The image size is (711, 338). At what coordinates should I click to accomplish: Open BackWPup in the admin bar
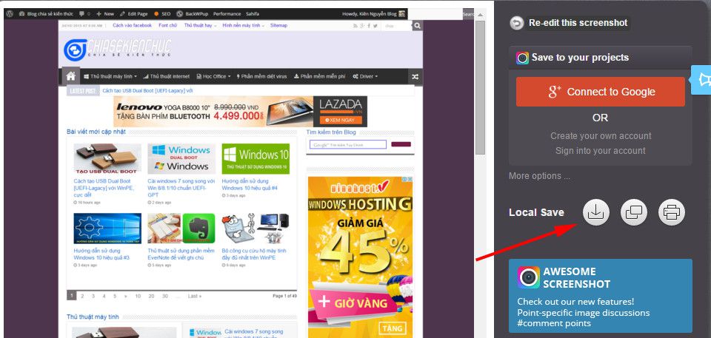[x=193, y=13]
